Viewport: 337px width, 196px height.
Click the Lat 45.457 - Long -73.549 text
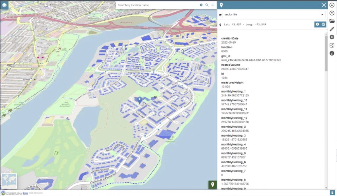click(x=245, y=24)
